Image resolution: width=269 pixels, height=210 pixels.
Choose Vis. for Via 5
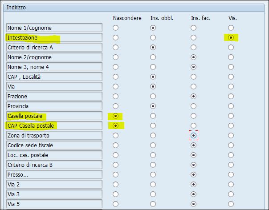[x=231, y=204]
